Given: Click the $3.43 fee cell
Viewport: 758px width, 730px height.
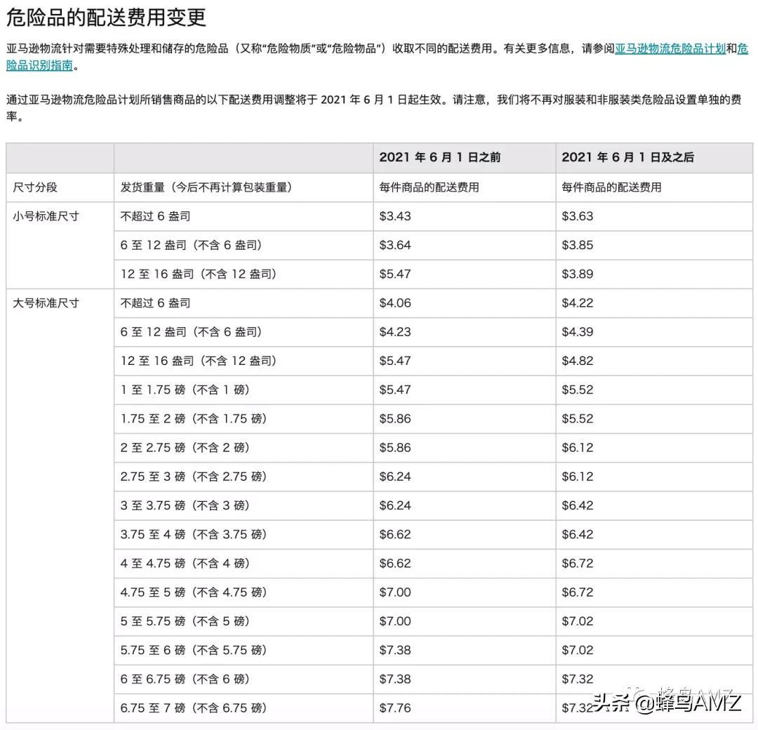Looking at the screenshot, I should click(x=393, y=216).
